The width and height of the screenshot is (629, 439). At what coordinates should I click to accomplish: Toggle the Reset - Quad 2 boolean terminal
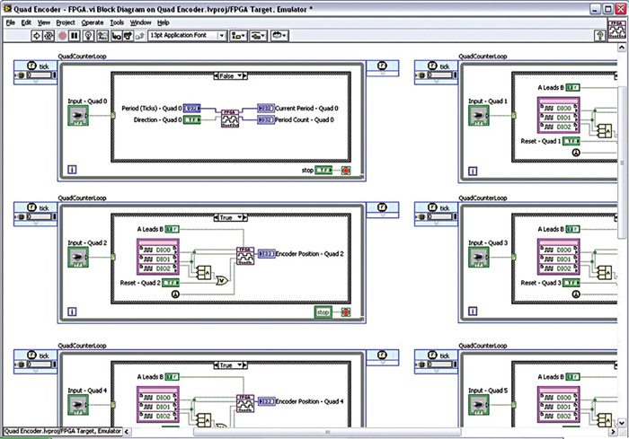point(171,284)
